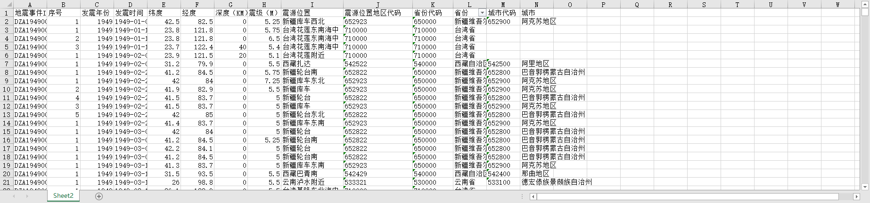Click the 序号 header cell
This screenshot has width=870, height=203.
pos(64,13)
